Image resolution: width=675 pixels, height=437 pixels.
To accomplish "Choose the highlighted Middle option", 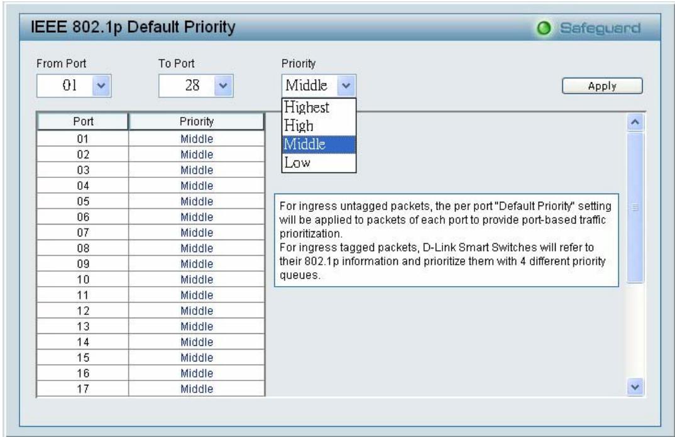I will (x=319, y=144).
